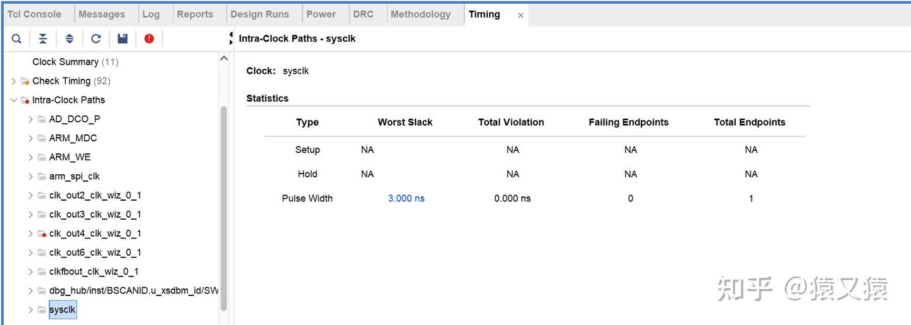Click the Collapse All toolbar icon

point(43,39)
